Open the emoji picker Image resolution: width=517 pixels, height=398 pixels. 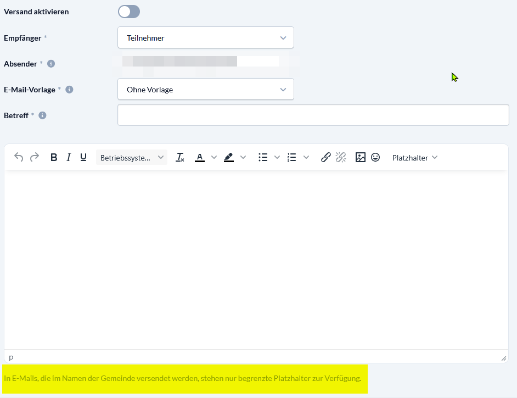[x=375, y=157]
